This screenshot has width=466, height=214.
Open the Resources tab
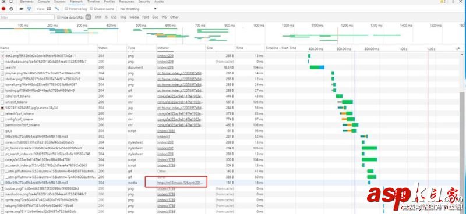tap(126, 2)
